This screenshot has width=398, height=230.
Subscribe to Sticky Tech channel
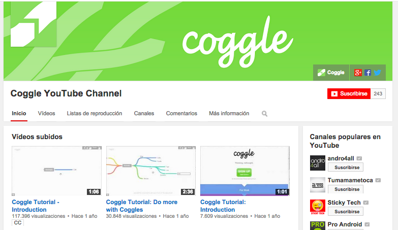pos(346,212)
